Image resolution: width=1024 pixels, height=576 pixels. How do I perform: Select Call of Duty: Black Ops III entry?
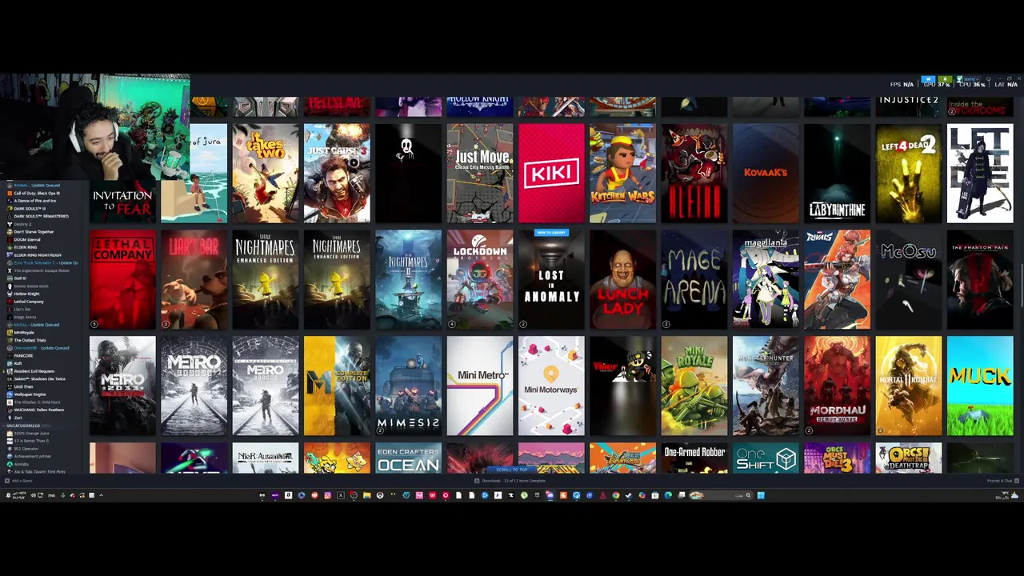34,194
